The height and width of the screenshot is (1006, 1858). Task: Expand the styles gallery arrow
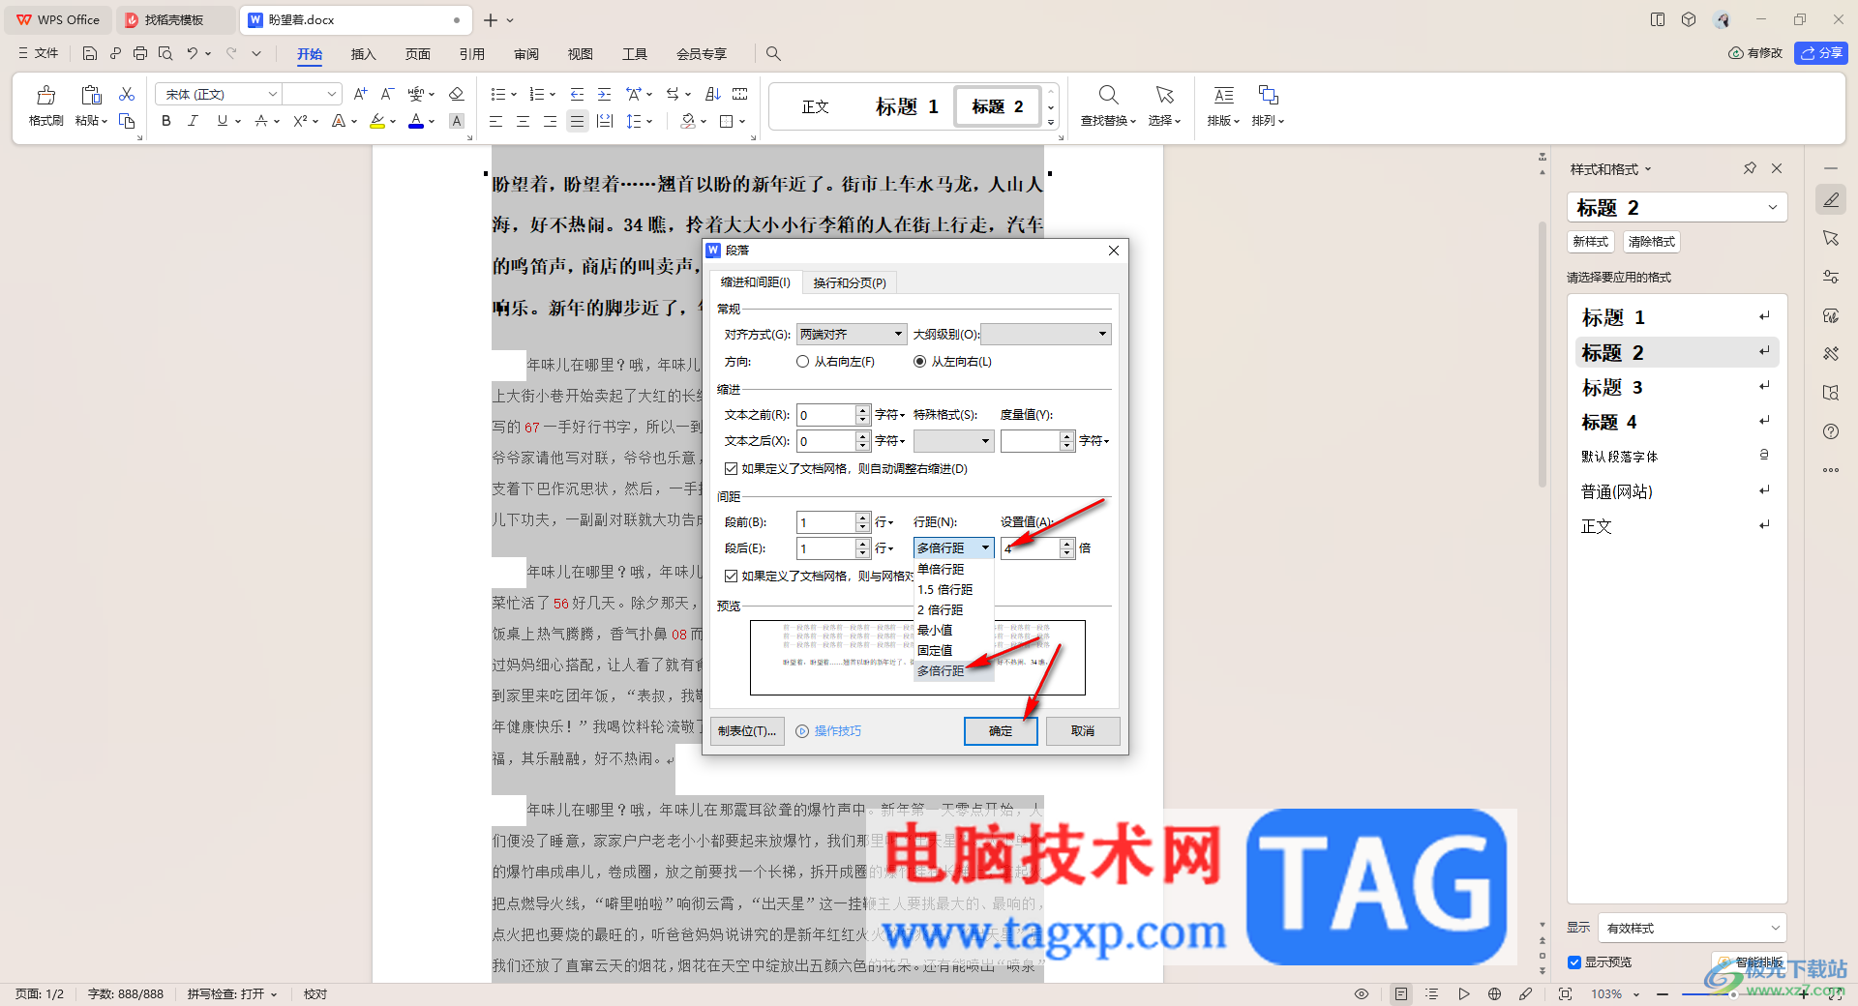(1051, 123)
